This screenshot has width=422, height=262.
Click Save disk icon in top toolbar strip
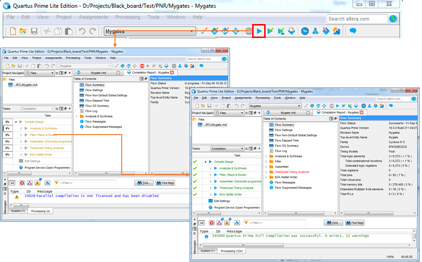tap(34, 31)
